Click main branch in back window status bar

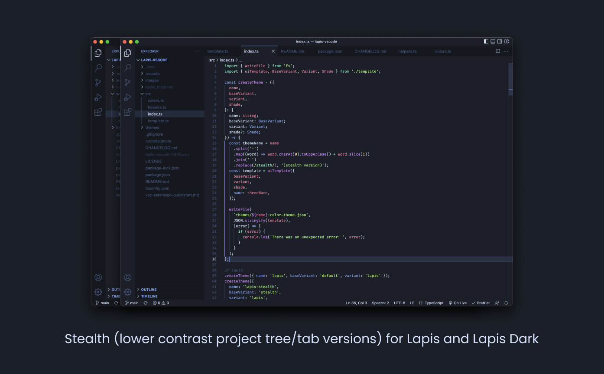pos(102,303)
